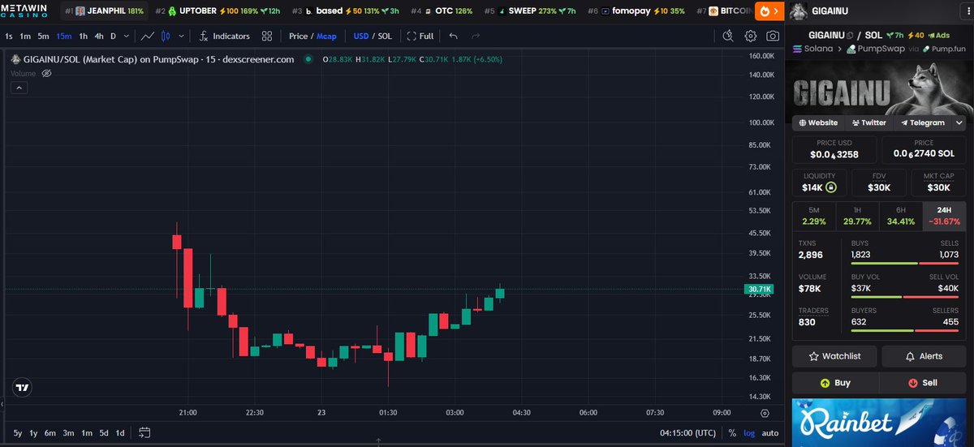Redo the chart action
Image resolution: width=974 pixels, height=447 pixels.
[476, 36]
